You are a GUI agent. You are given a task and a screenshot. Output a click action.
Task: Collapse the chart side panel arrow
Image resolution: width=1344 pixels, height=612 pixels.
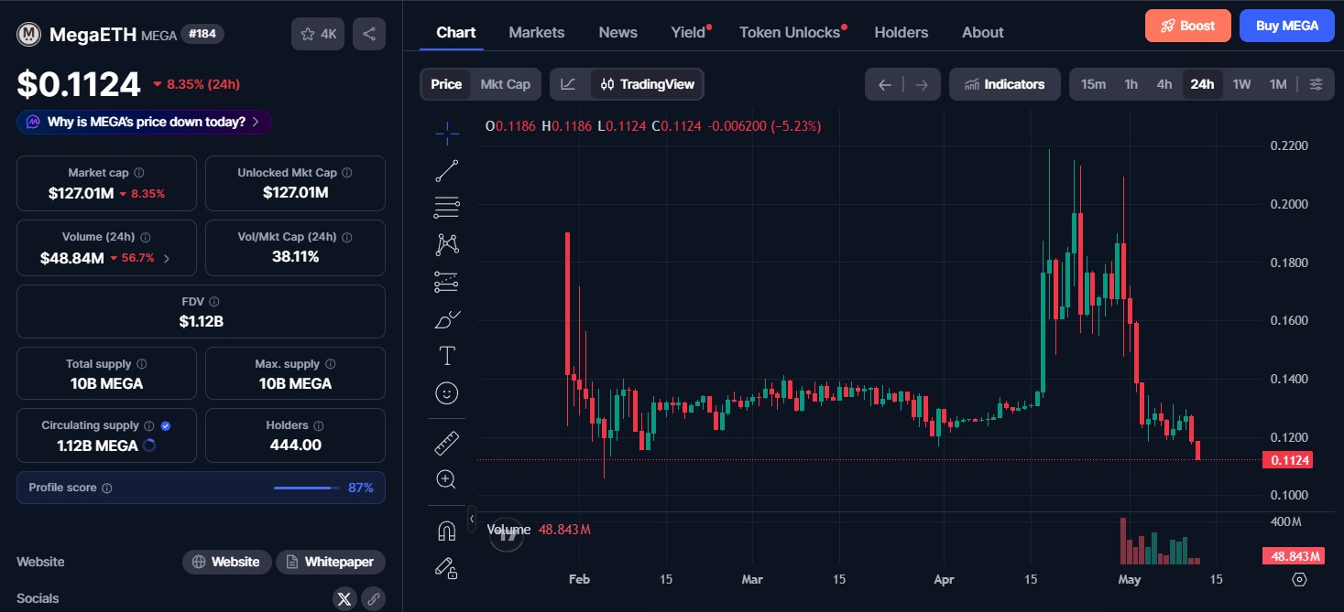click(x=472, y=519)
